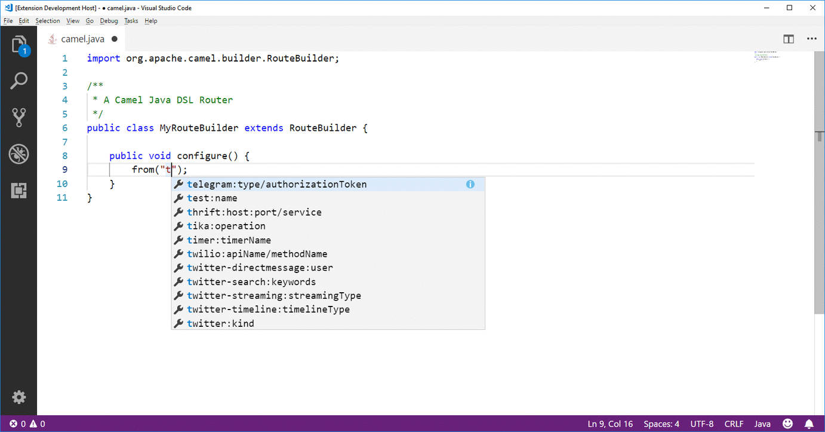Change language mode via Java
This screenshot has width=825, height=432.
point(762,424)
